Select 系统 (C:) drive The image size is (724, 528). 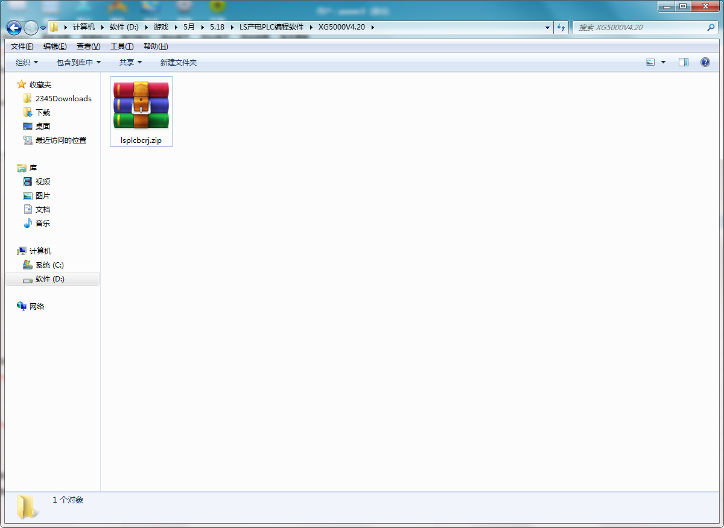pos(49,265)
